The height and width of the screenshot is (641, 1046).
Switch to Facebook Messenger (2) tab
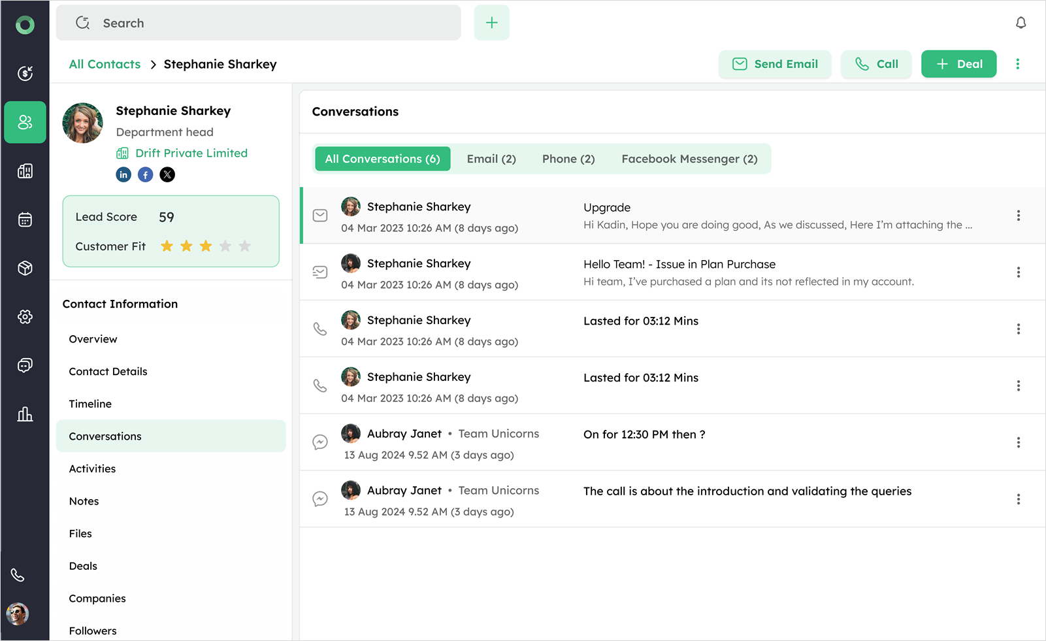click(x=689, y=159)
